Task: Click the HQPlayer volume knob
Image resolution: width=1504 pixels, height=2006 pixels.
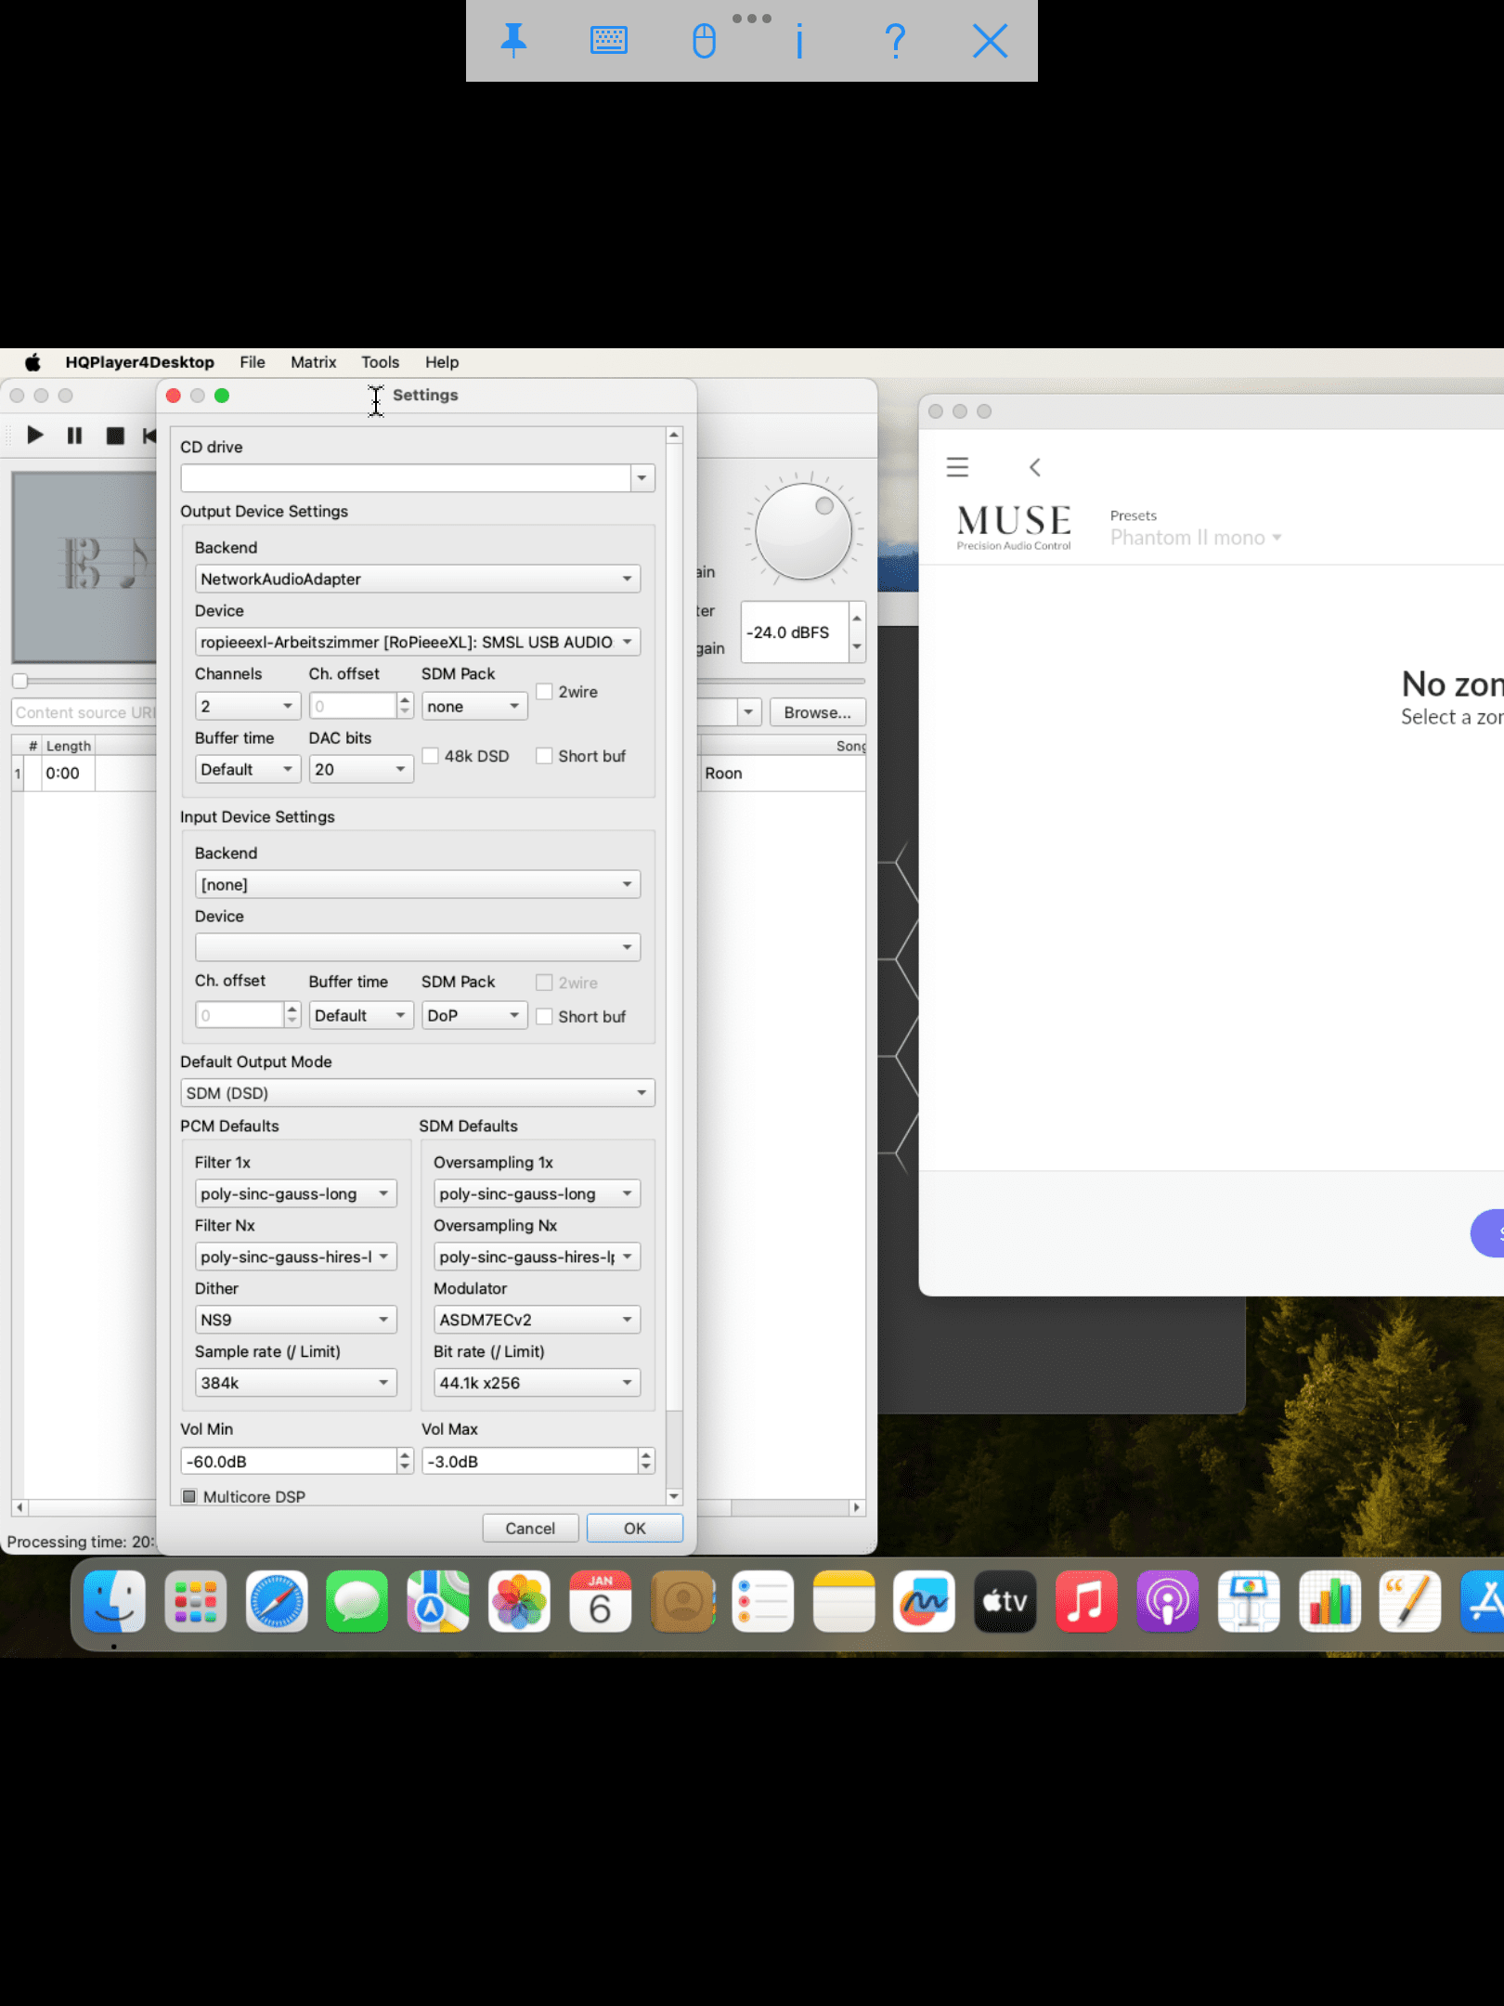Action: pos(804,532)
